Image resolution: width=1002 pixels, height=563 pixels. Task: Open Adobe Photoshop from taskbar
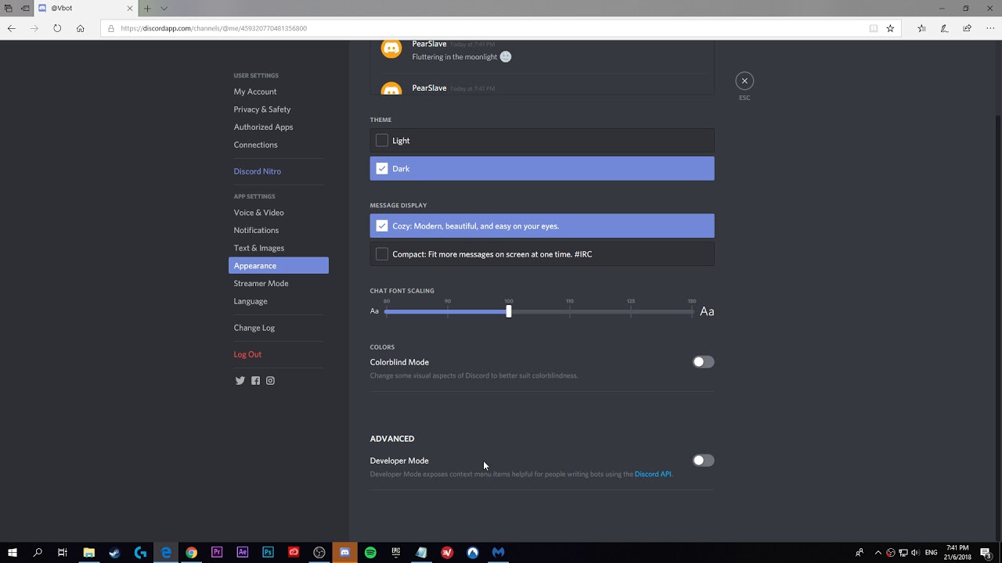click(268, 553)
